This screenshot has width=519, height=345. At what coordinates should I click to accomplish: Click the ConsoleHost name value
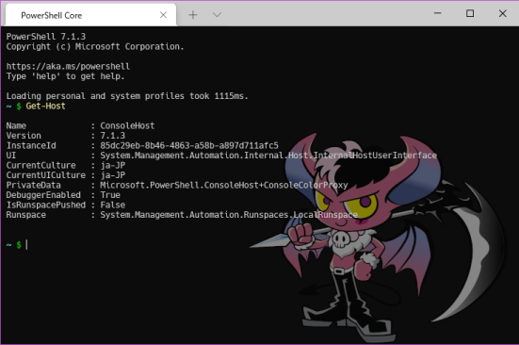pyautogui.click(x=127, y=125)
